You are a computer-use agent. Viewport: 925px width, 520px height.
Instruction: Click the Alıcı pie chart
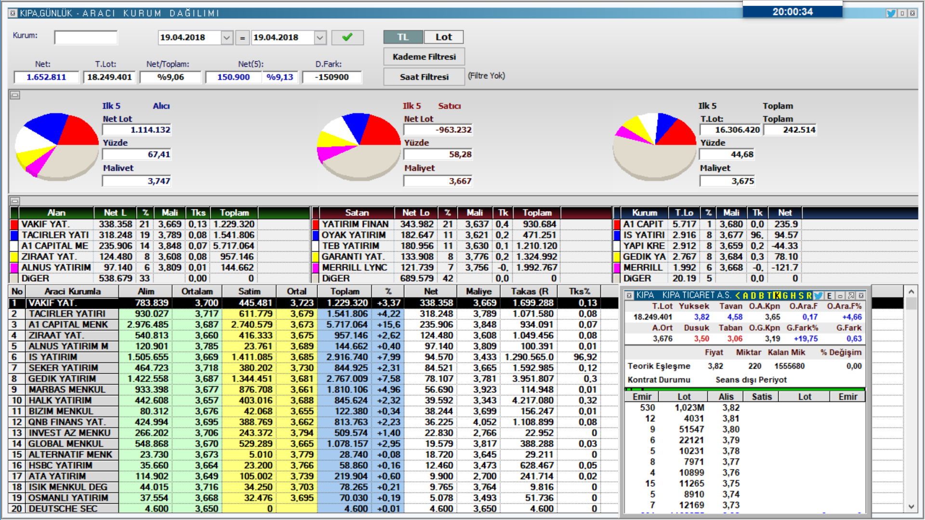pos(57,147)
